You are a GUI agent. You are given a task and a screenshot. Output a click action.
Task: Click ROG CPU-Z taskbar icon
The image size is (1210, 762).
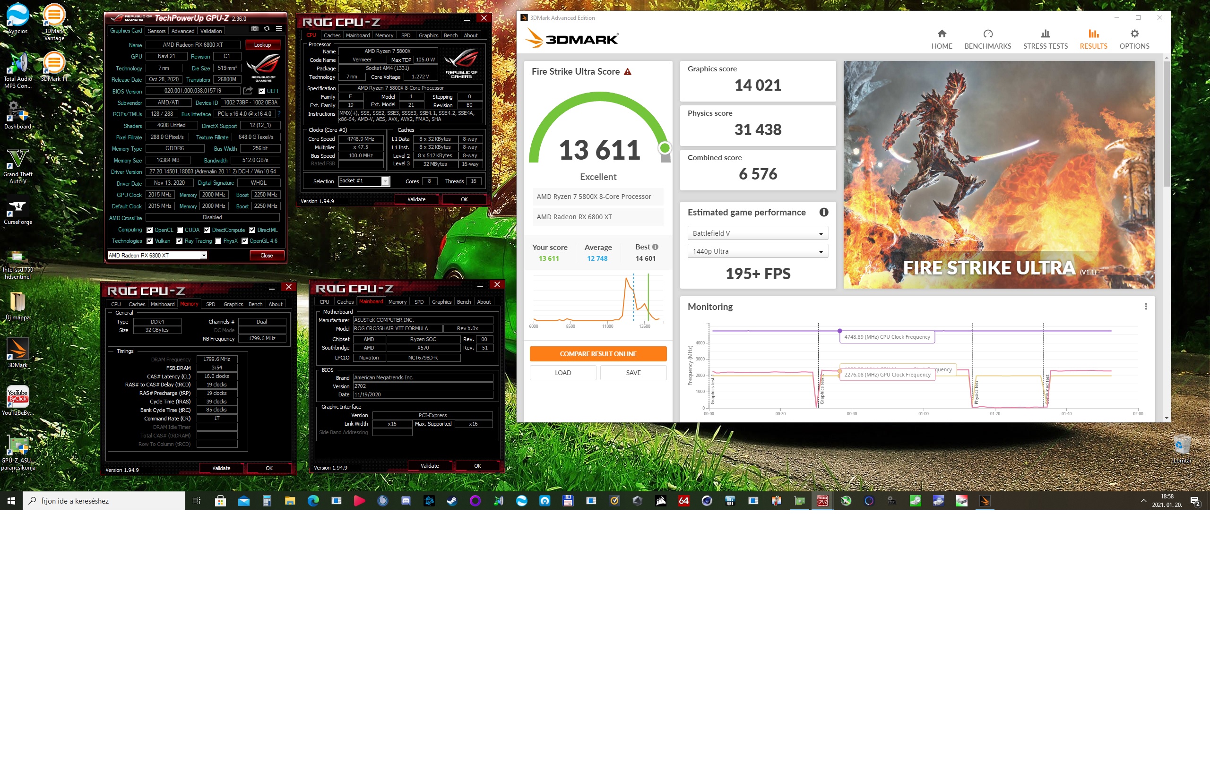click(822, 501)
